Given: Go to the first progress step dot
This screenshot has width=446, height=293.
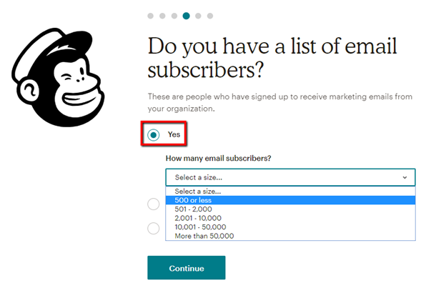Looking at the screenshot, I should 151,15.
